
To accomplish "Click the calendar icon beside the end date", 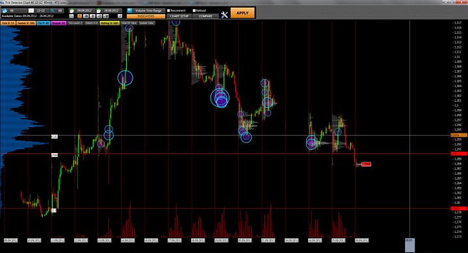I will (99, 11).
